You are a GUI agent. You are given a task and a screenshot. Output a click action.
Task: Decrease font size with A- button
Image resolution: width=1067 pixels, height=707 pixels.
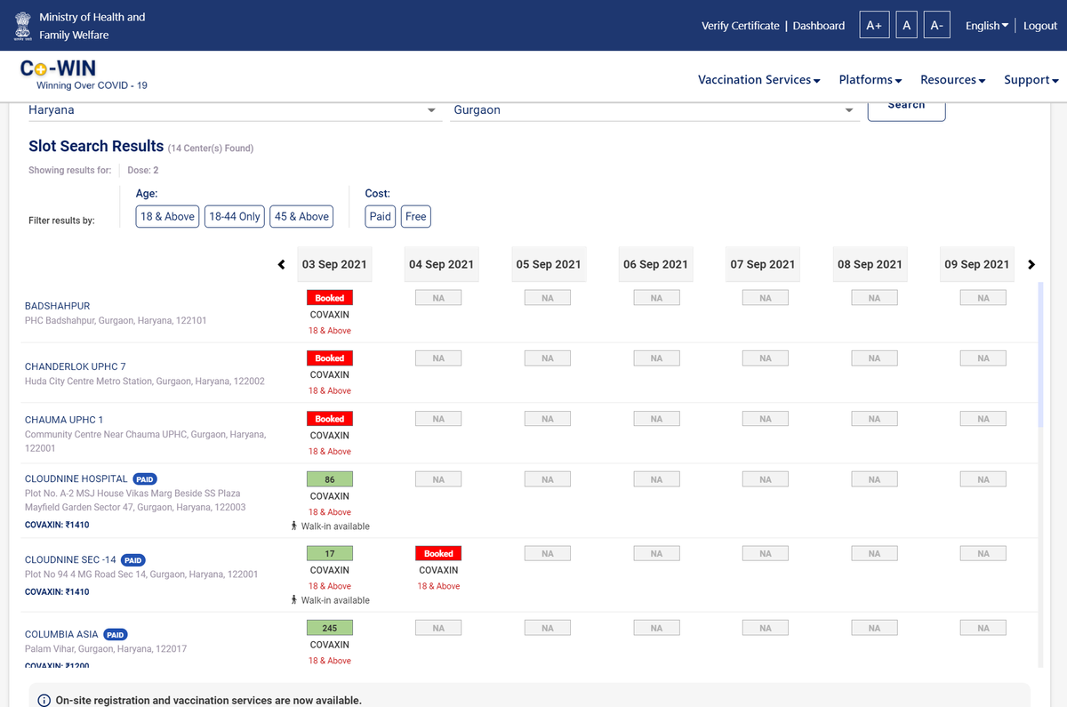click(937, 26)
